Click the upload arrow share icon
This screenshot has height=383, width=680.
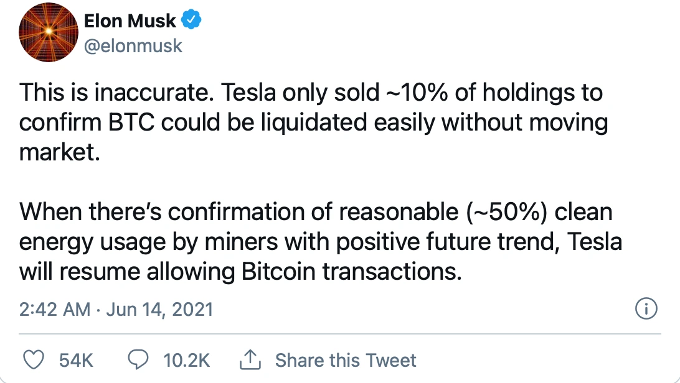tap(250, 359)
